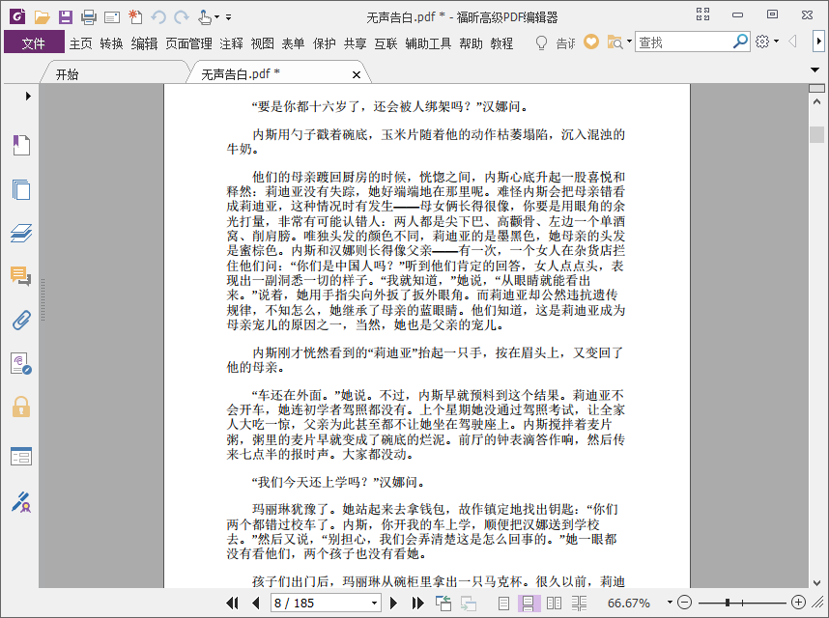Image resolution: width=829 pixels, height=618 pixels.
Task: Switch to continuous facing view
Action: tap(579, 603)
